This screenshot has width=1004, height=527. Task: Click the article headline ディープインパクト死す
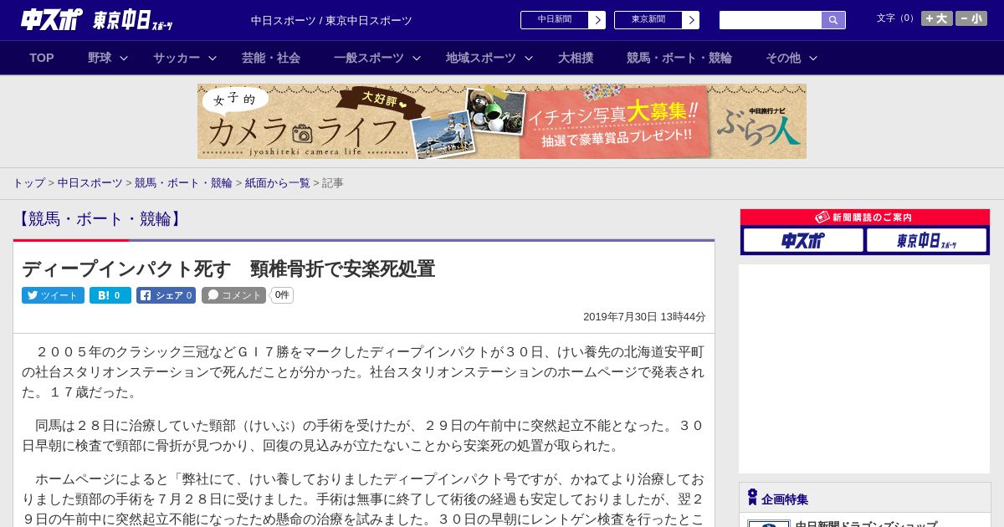click(x=228, y=269)
